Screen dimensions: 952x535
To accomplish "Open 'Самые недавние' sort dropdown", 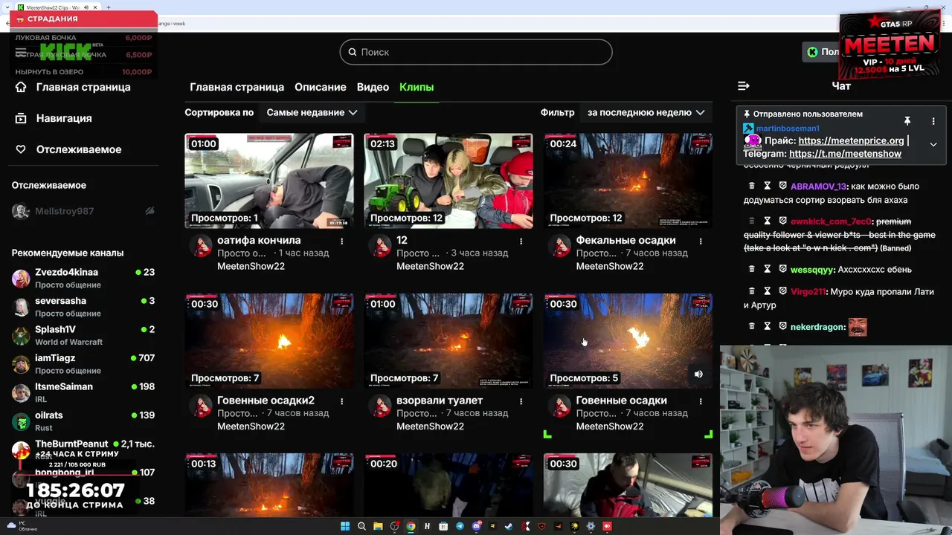I will (x=312, y=112).
